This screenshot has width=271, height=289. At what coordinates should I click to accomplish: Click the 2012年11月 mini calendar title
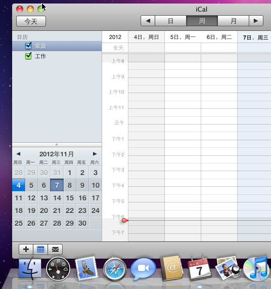coord(57,154)
